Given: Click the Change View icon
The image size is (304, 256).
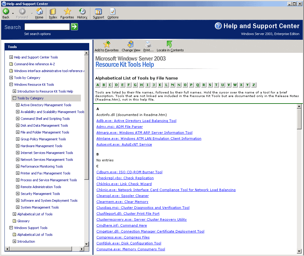Looking at the screenshot, I should (x=131, y=44).
